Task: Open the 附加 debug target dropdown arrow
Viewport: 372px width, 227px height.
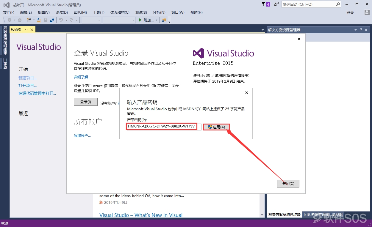Action: tap(157, 20)
